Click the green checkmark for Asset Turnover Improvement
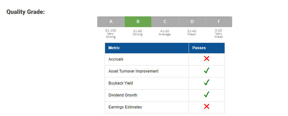This screenshot has height=116, width=288. pos(207,71)
